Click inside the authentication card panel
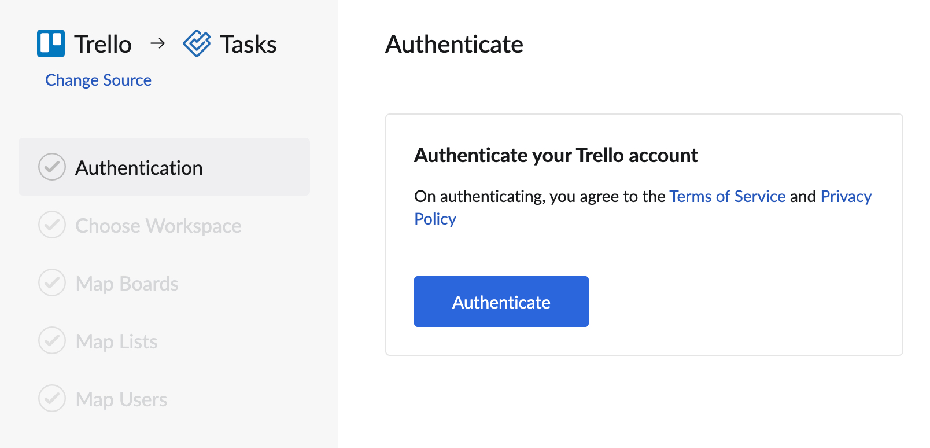Image resolution: width=930 pixels, height=448 pixels. click(644, 255)
